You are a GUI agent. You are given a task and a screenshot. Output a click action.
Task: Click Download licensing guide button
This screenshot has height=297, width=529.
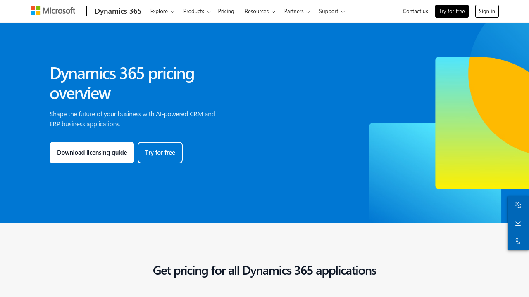click(x=92, y=153)
